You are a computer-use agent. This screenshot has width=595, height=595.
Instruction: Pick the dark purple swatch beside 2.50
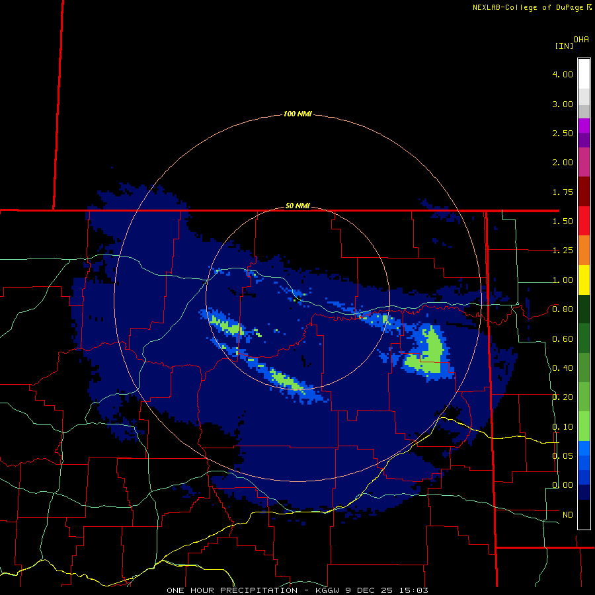(x=584, y=140)
